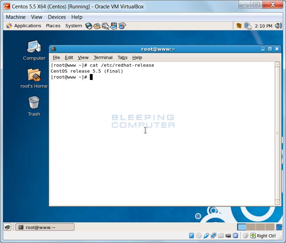Open the Terminal menu in terminal window
This screenshot has height=243, width=286.
coord(103,58)
